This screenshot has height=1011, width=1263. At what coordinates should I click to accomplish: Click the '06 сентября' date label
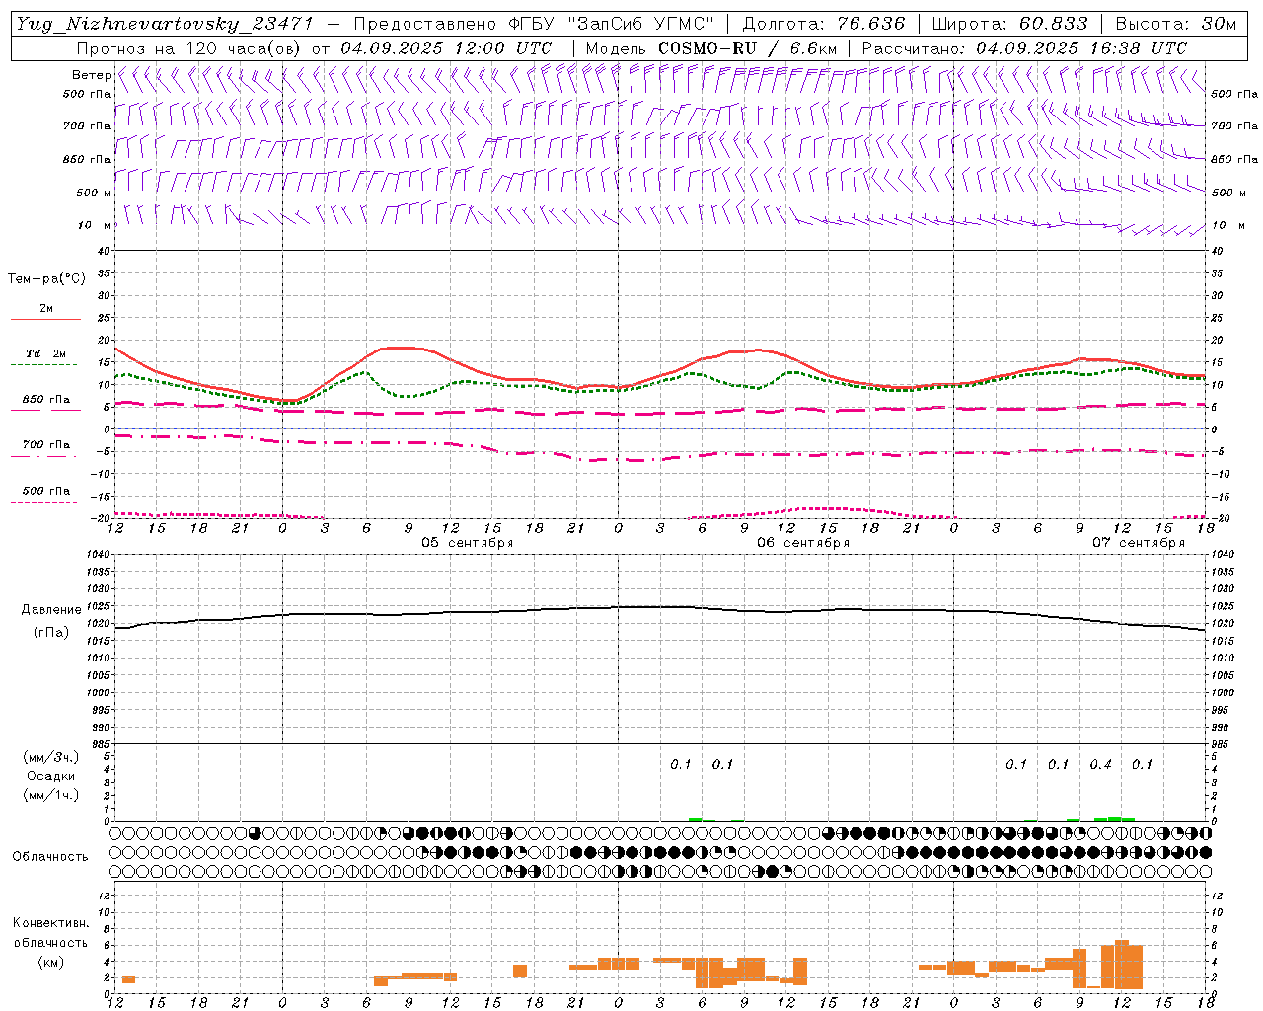803,543
